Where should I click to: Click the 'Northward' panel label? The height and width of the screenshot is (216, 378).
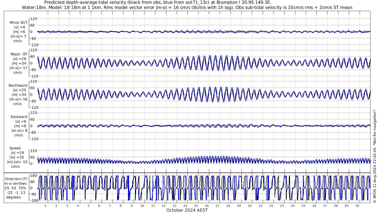pos(18,85)
